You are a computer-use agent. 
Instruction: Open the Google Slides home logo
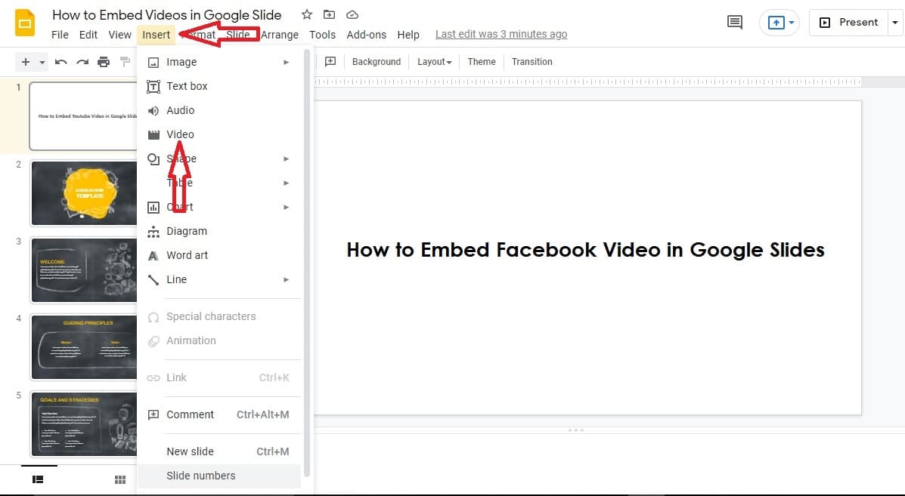(25, 23)
